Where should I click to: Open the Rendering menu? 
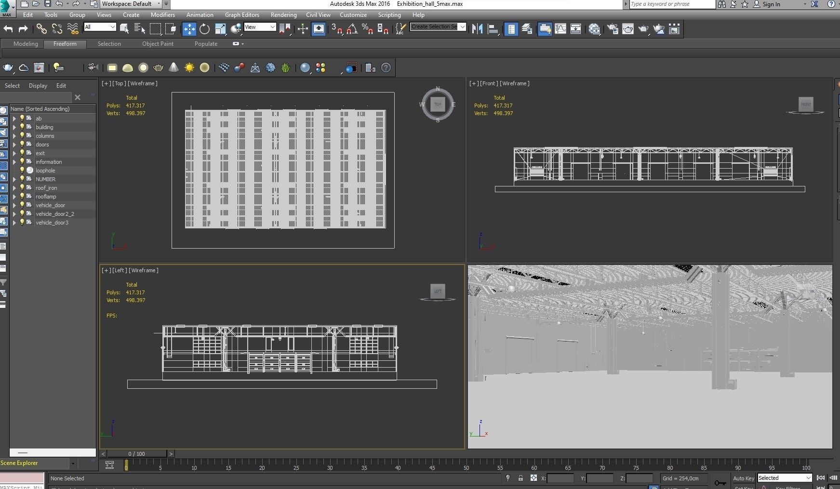click(x=283, y=15)
